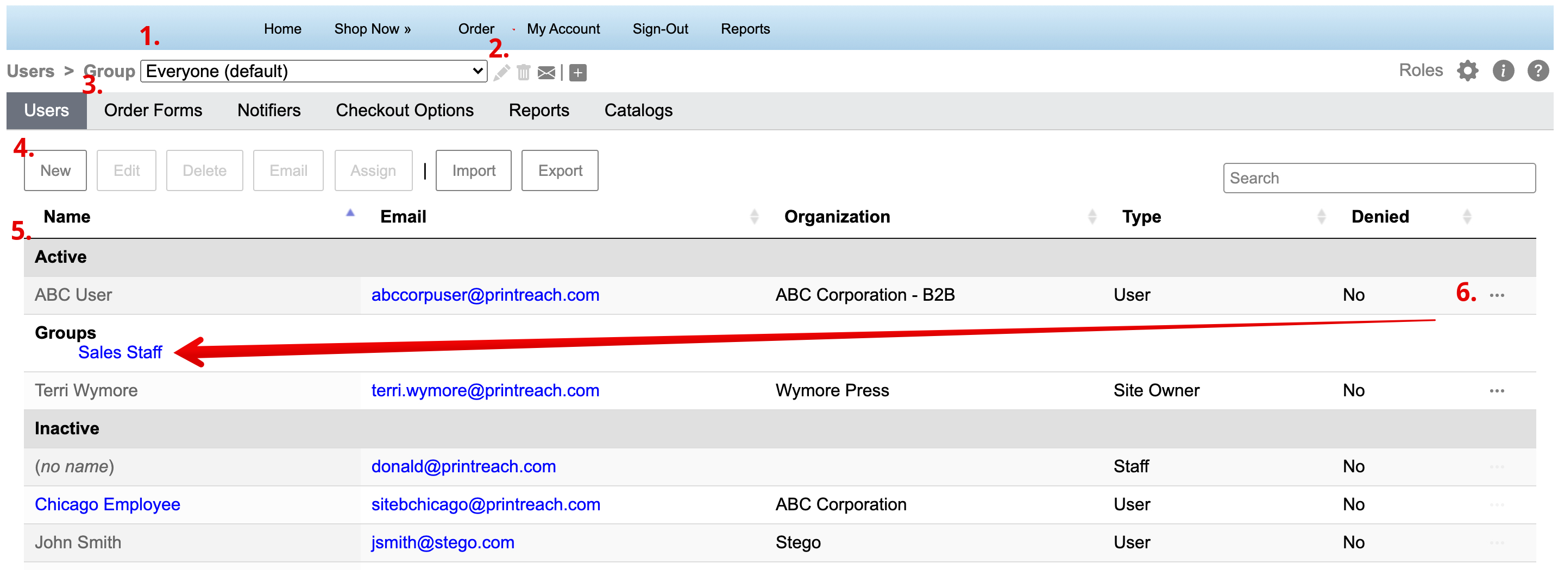Click the trash delete group icon
This screenshot has height=570, width=1558.
(524, 73)
